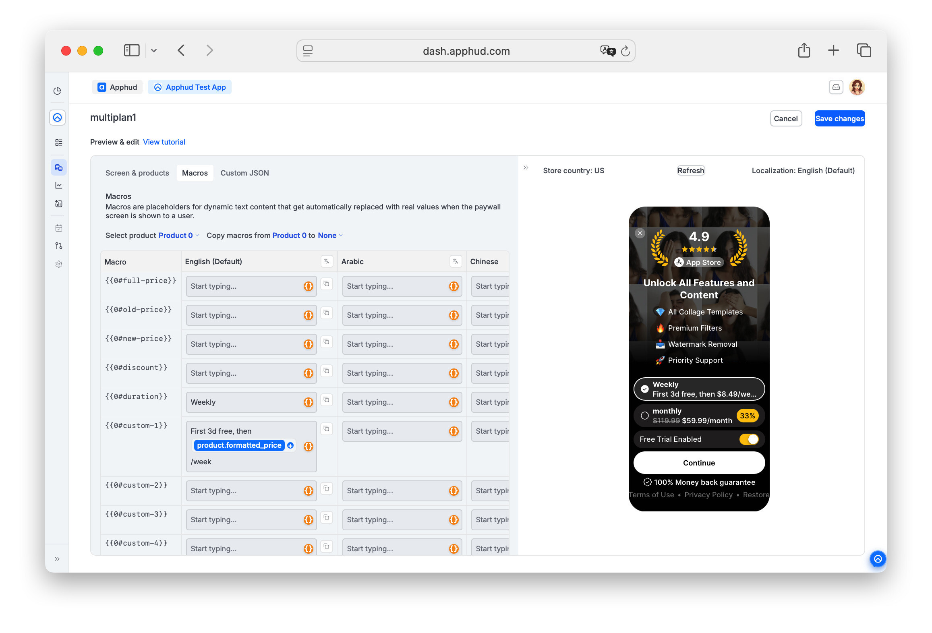Switch to the Screen & products tab
Screen dimensions: 932x633
(x=137, y=173)
